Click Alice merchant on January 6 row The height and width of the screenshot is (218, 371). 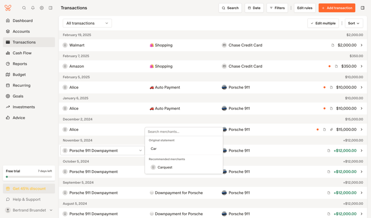coord(74,109)
